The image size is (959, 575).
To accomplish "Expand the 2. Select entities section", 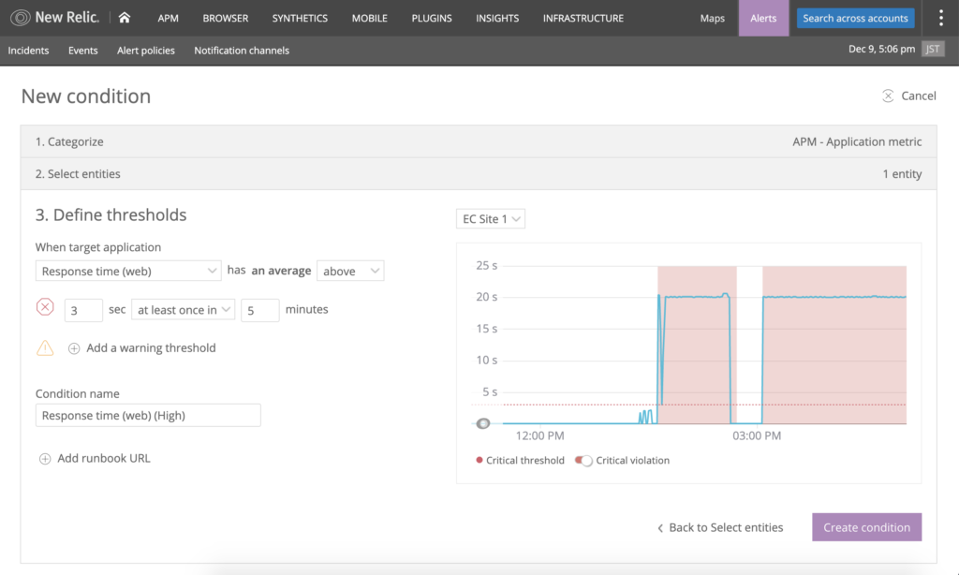I will (x=479, y=174).
